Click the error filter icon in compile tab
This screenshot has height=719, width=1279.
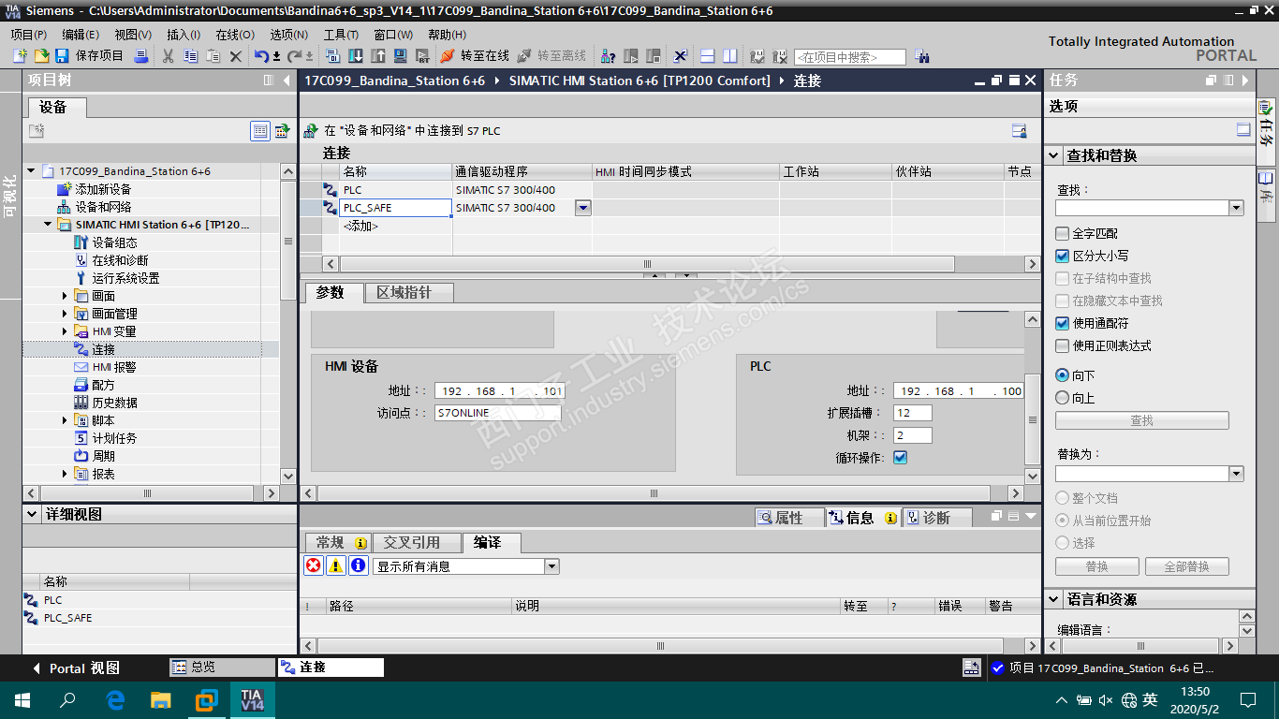click(x=314, y=565)
